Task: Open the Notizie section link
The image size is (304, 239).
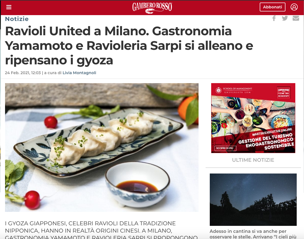Action: pos(17,19)
